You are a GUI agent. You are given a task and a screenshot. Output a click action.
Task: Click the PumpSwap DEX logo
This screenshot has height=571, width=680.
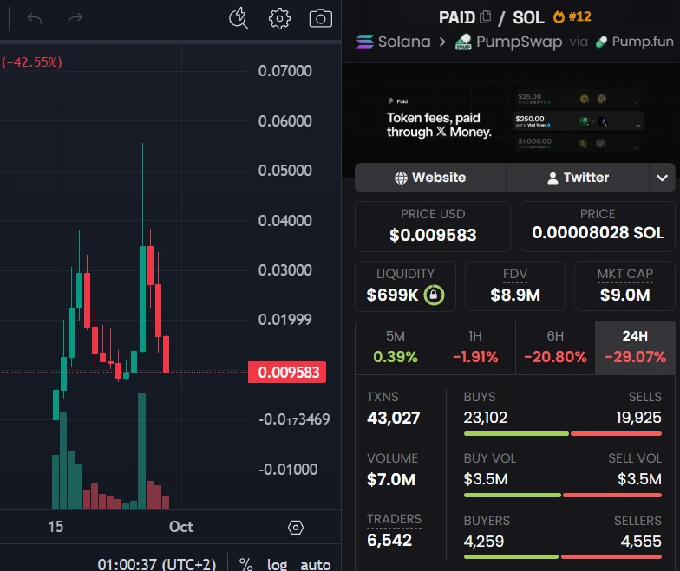[x=463, y=42]
